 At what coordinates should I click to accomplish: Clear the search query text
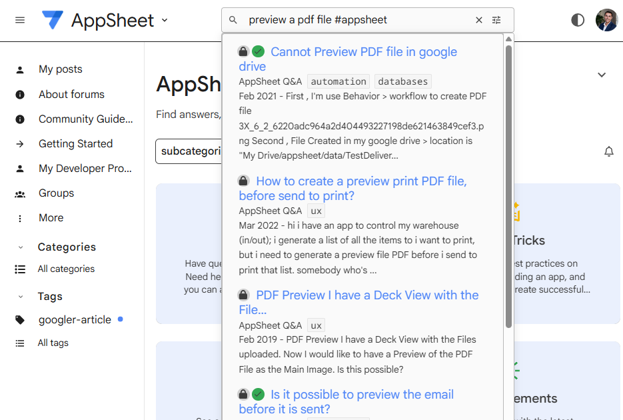479,20
